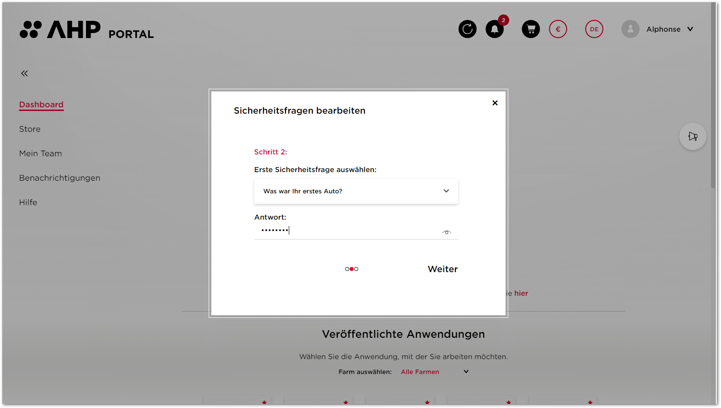Open Hilfe in sidebar
The height and width of the screenshot is (408, 721).
click(28, 202)
